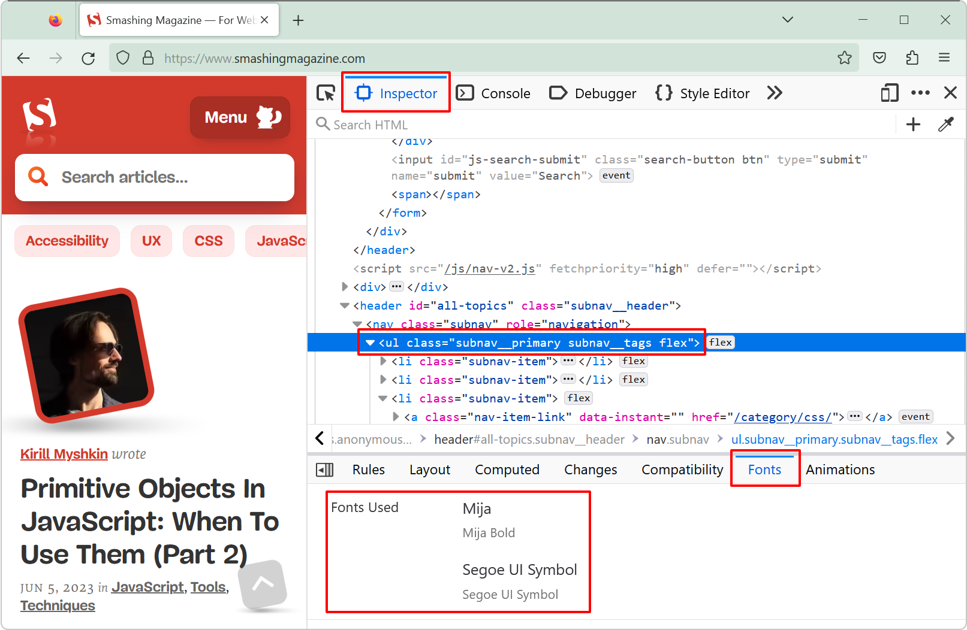Image resolution: width=967 pixels, height=630 pixels.
Task: Toggle the 3-pane inspector view
Action: coord(325,470)
